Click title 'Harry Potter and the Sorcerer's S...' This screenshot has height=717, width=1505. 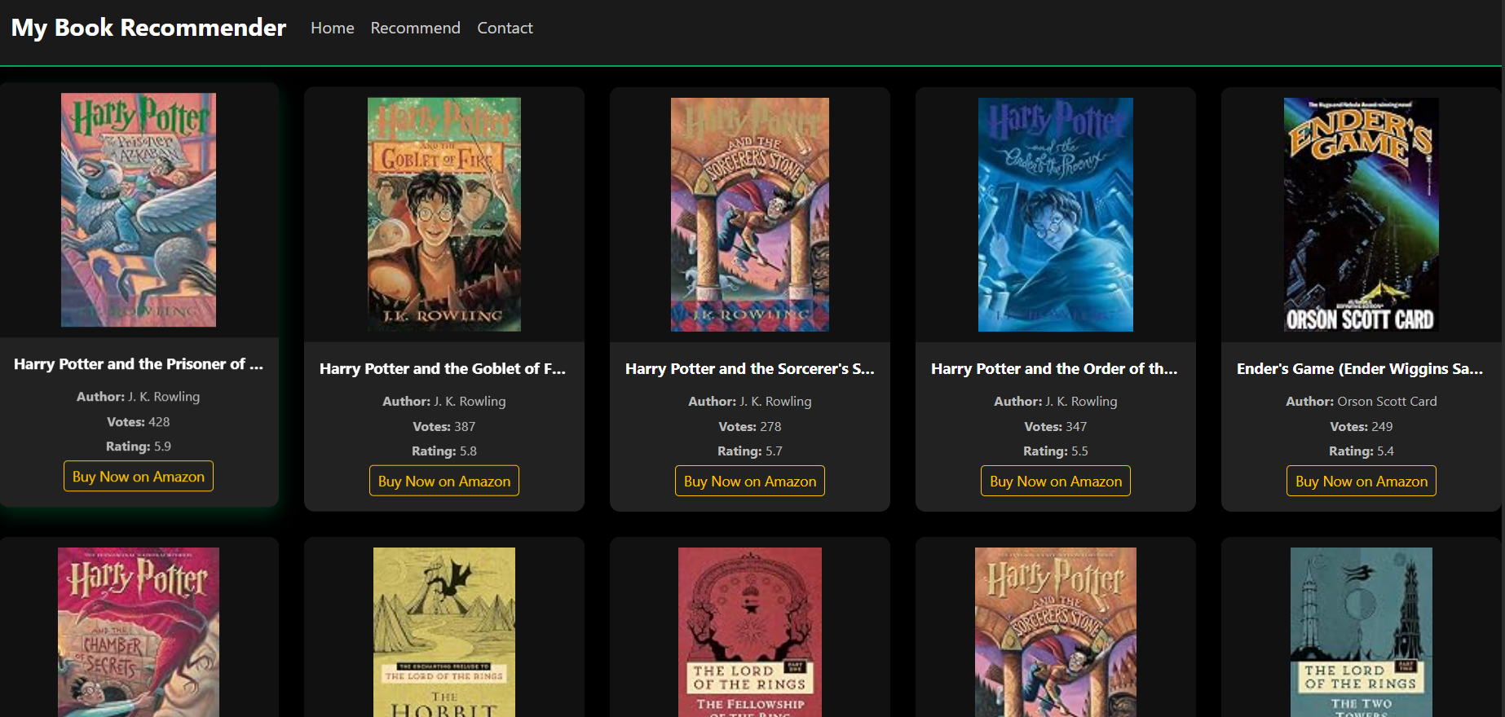[x=750, y=369]
